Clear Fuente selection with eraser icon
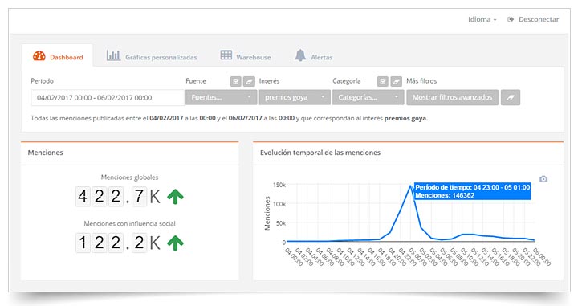The width and height of the screenshot is (578, 306). (x=249, y=81)
